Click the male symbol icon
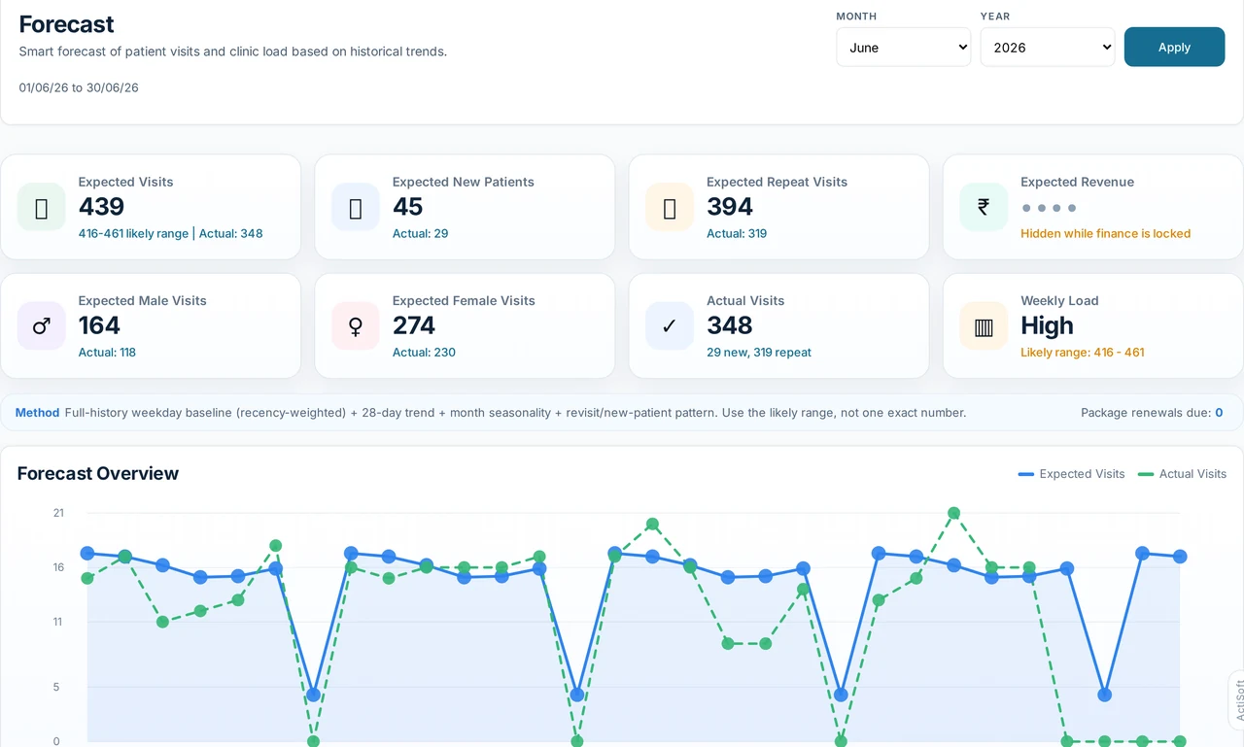Viewport: 1244px width, 747px height. tap(42, 326)
